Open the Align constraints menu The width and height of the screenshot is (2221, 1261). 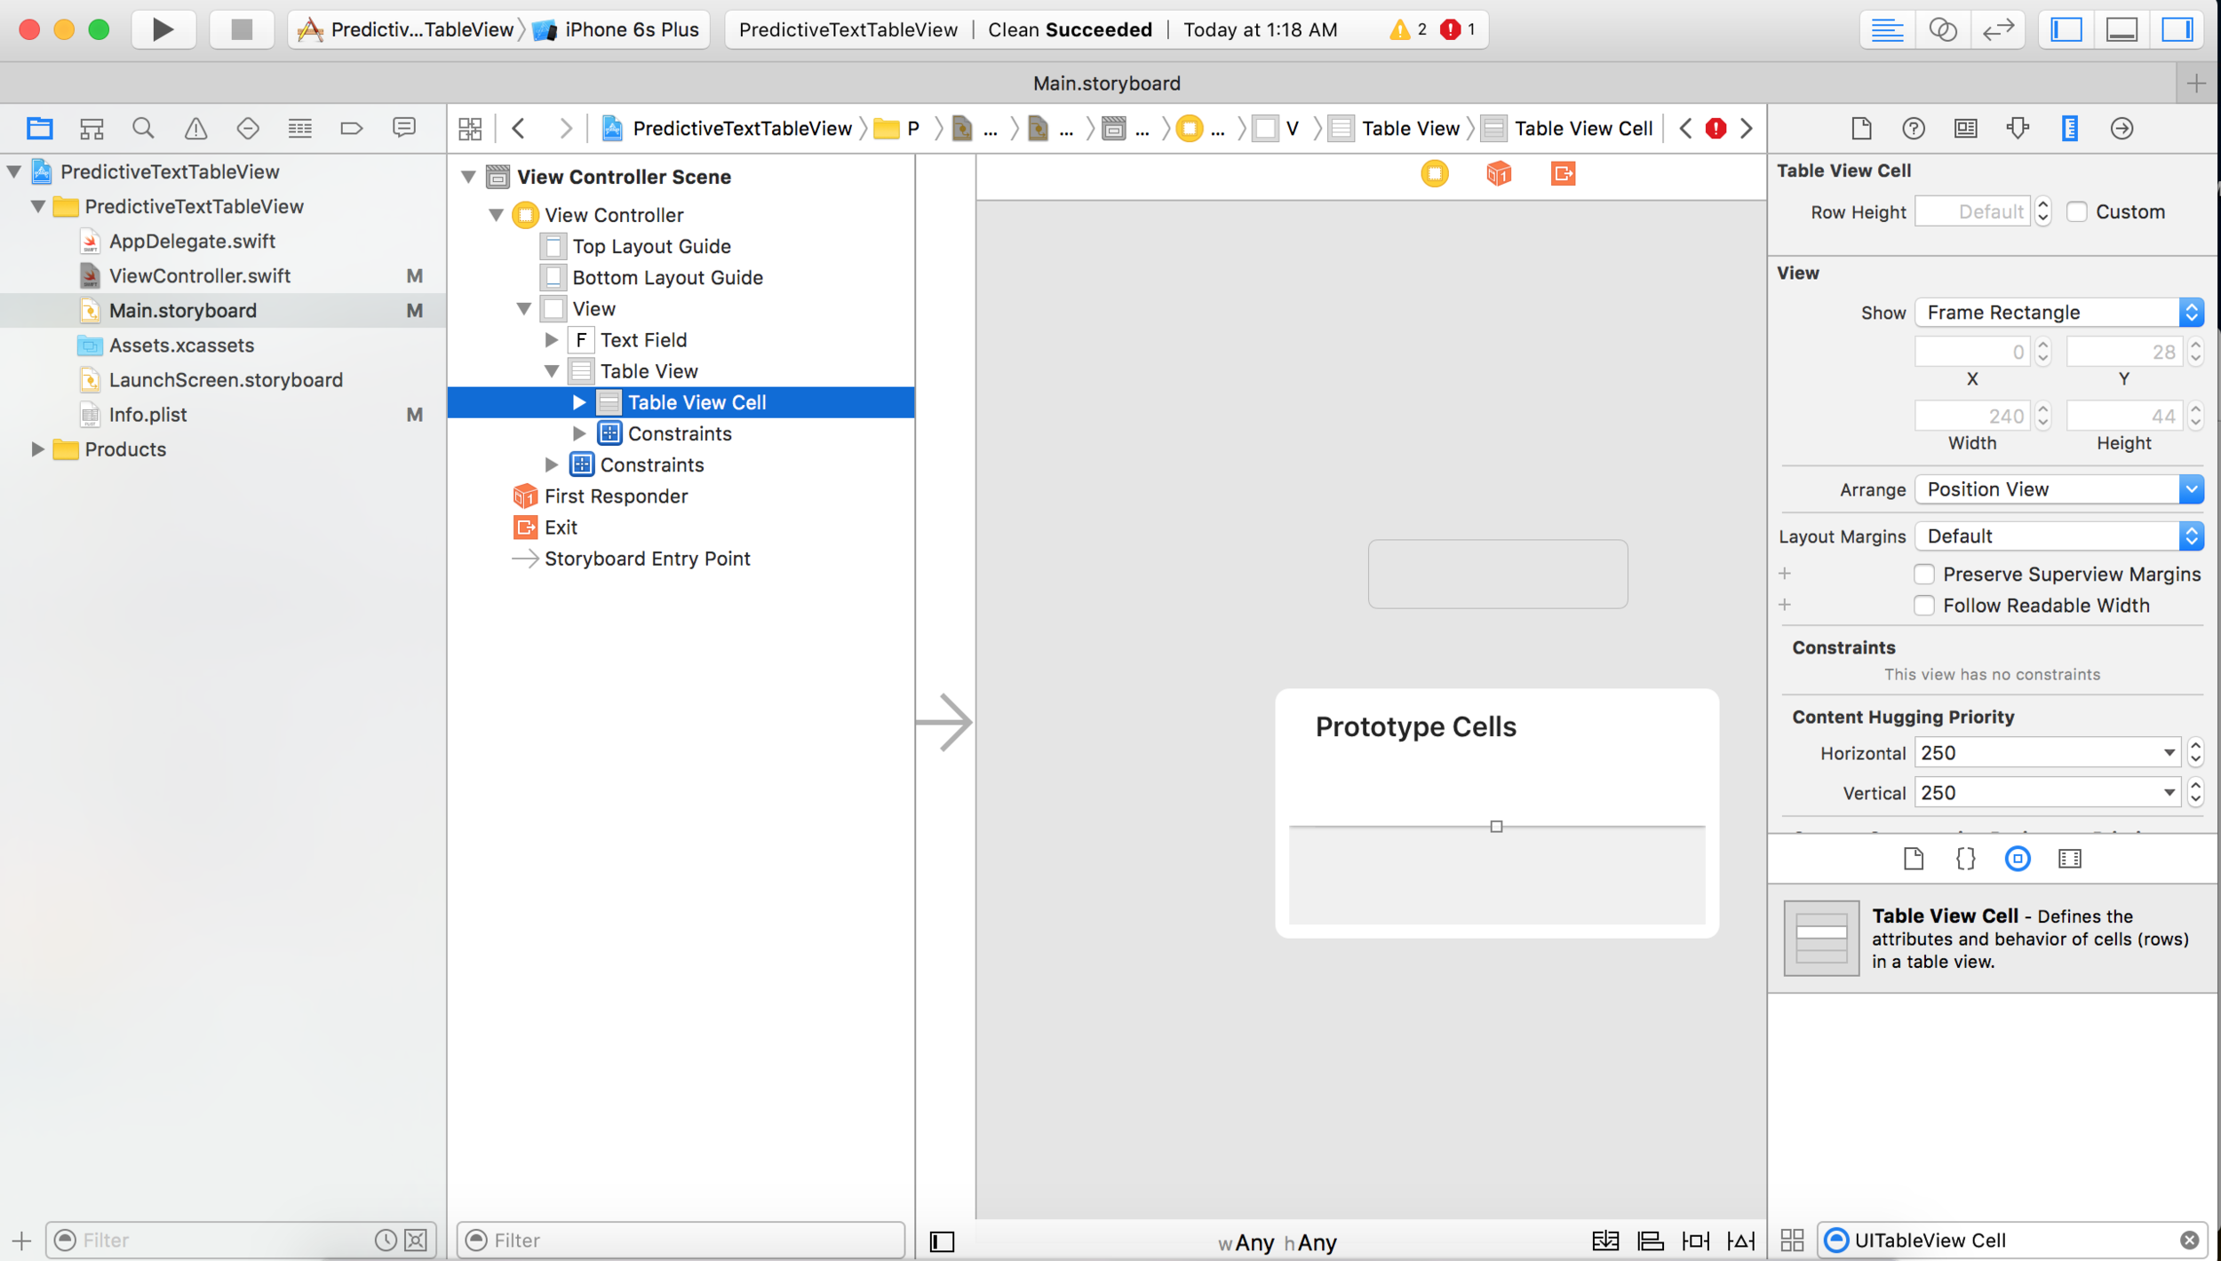click(1650, 1241)
